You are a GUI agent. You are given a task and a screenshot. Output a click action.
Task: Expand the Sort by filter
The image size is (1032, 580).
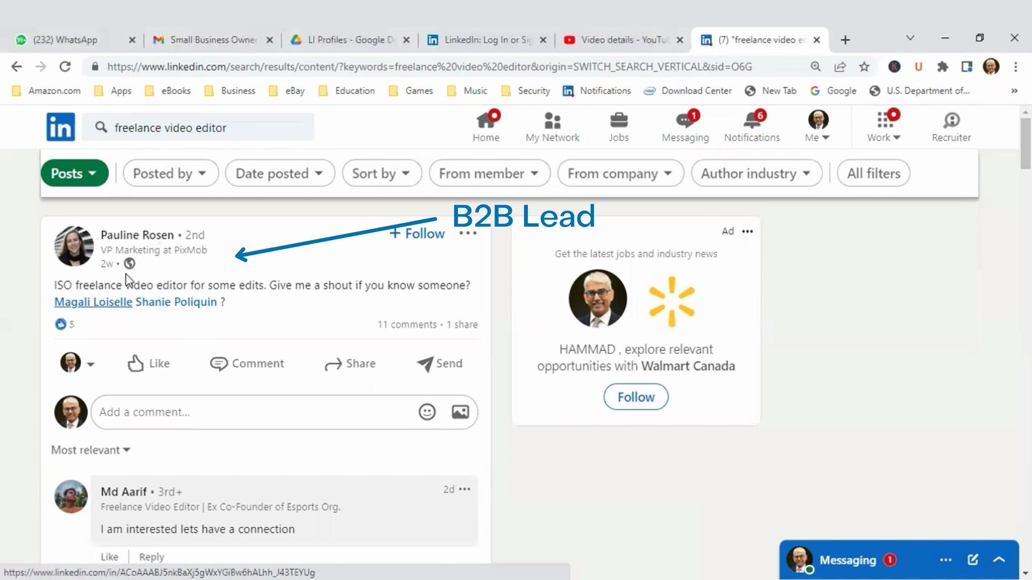coord(382,173)
